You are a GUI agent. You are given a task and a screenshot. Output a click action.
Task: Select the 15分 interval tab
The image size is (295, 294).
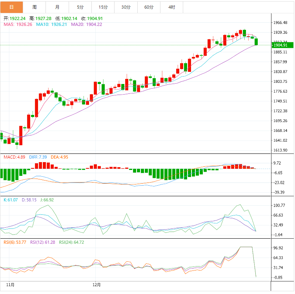103,7
